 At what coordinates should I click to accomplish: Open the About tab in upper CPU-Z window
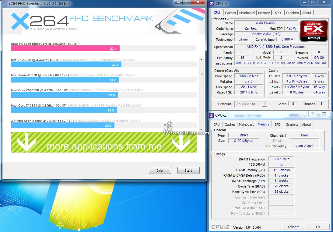307,13
